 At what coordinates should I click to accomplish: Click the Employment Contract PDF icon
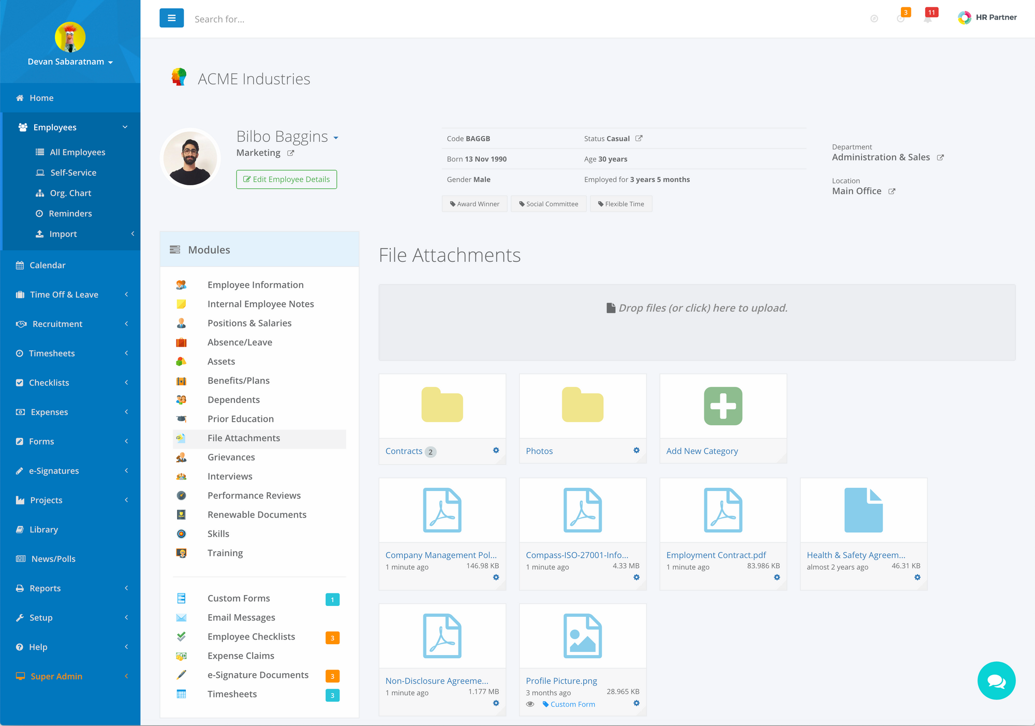click(x=723, y=510)
